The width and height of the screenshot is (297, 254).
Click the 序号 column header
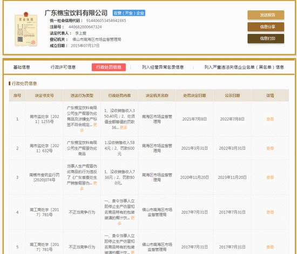tap(17, 95)
